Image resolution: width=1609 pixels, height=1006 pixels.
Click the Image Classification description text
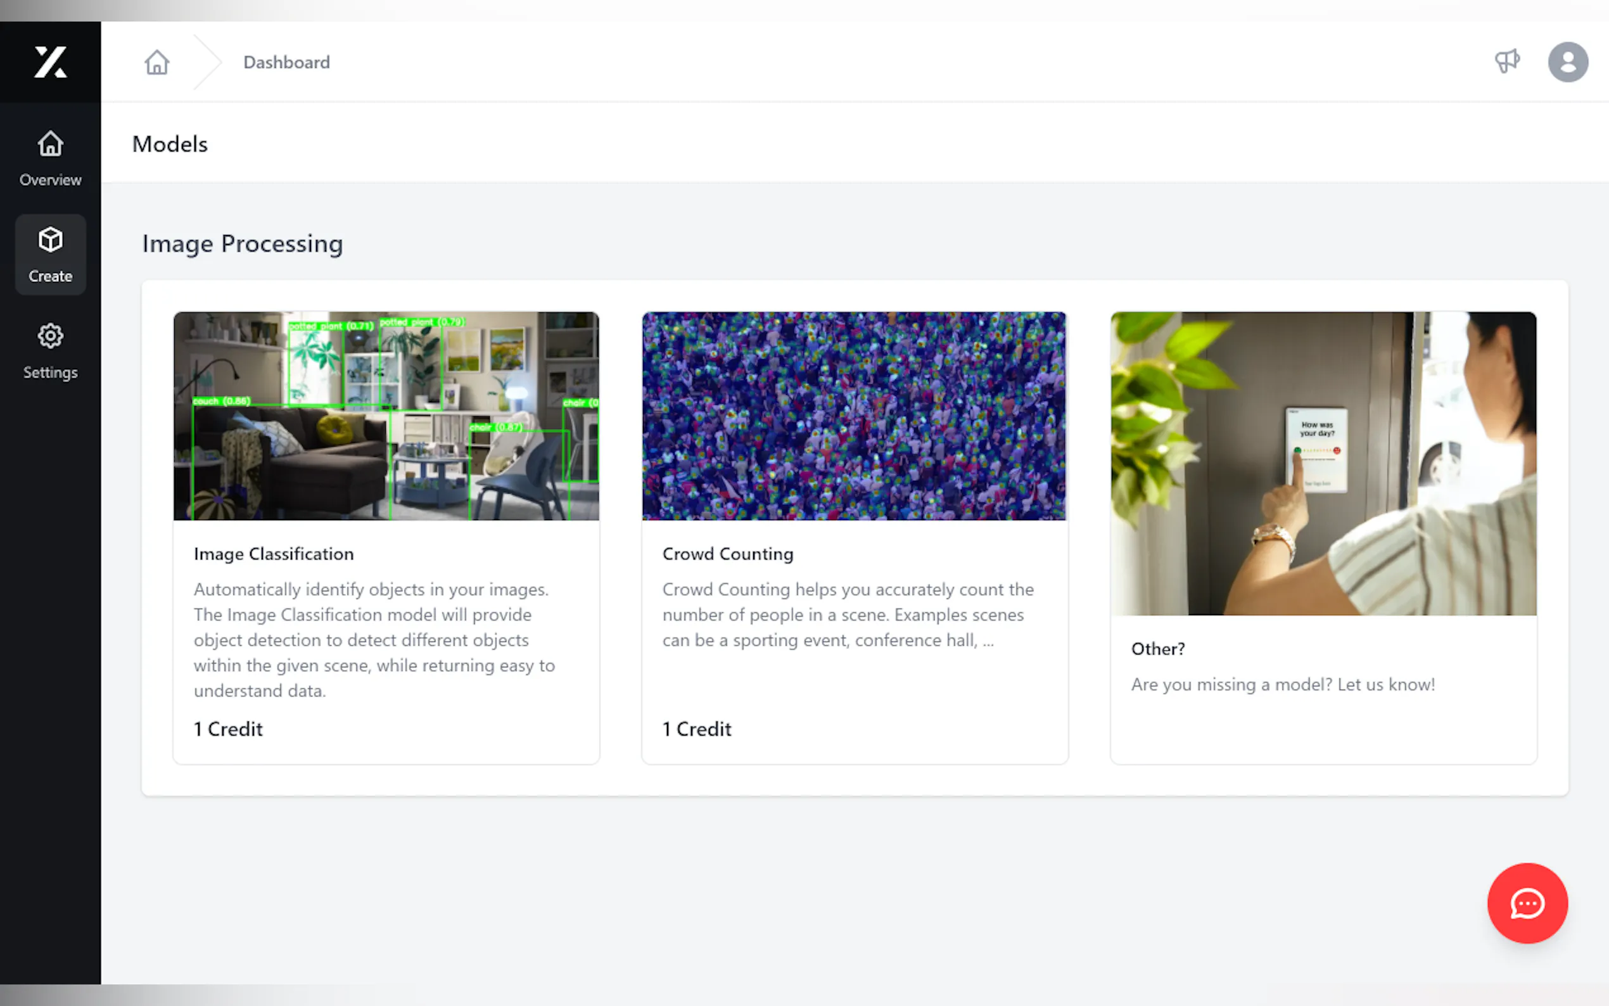click(374, 639)
